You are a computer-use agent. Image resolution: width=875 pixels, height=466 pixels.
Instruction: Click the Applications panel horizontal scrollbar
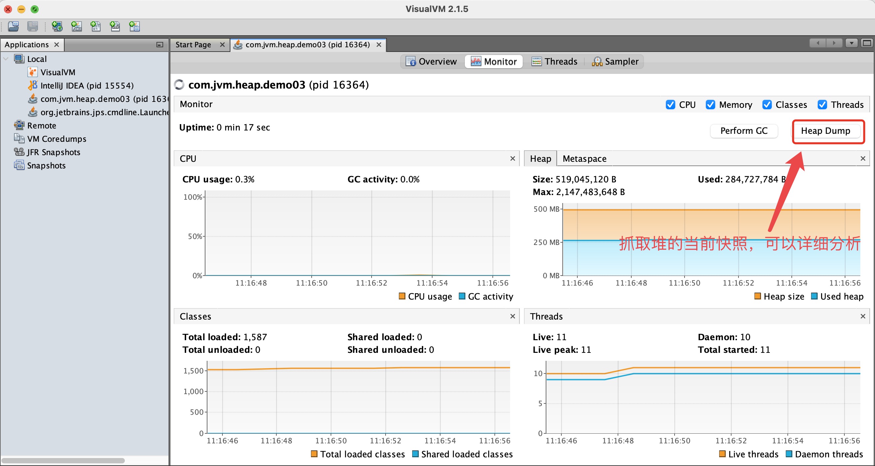click(x=63, y=461)
